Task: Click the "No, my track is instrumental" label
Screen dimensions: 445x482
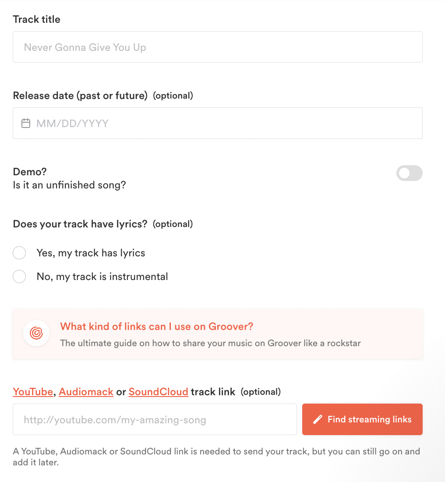Action: click(102, 276)
